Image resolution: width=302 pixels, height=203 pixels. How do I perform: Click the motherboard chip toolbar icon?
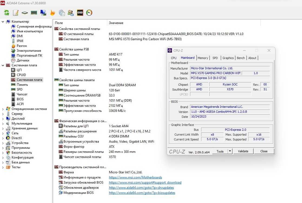pyautogui.click(x=25, y=13)
